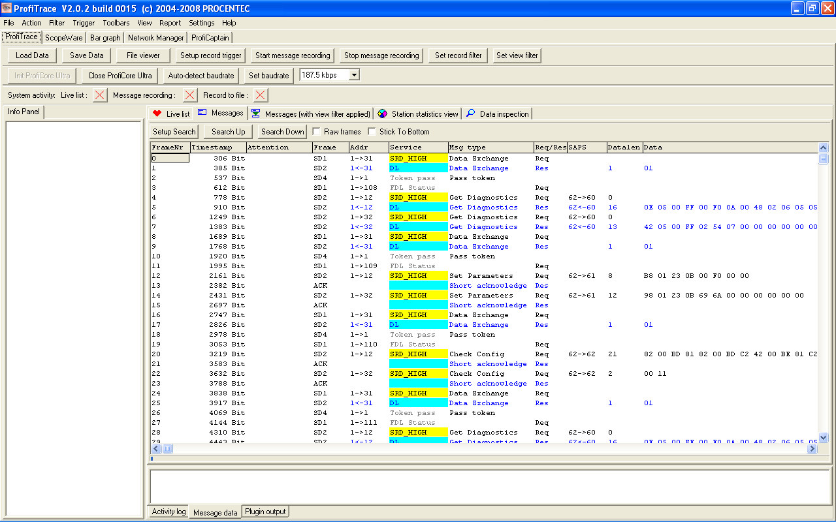
Task: Open the Live list tab
Action: 171,114
